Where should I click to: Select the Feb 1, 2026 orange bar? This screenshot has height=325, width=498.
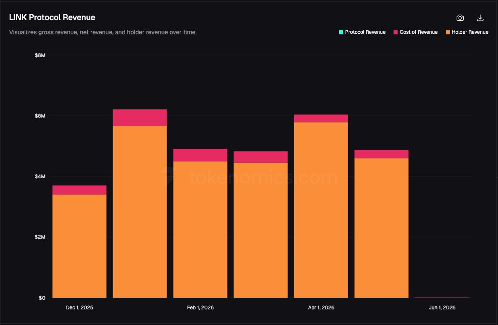click(200, 230)
